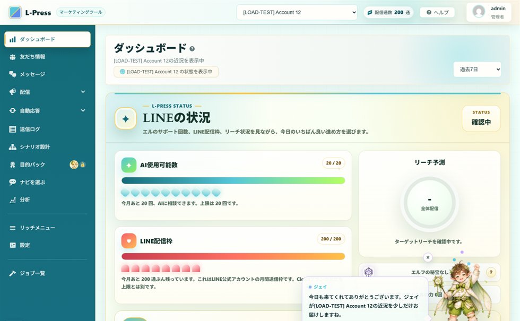Click the lock badge on 目的パック
The width and height of the screenshot is (520, 321).
83,164
